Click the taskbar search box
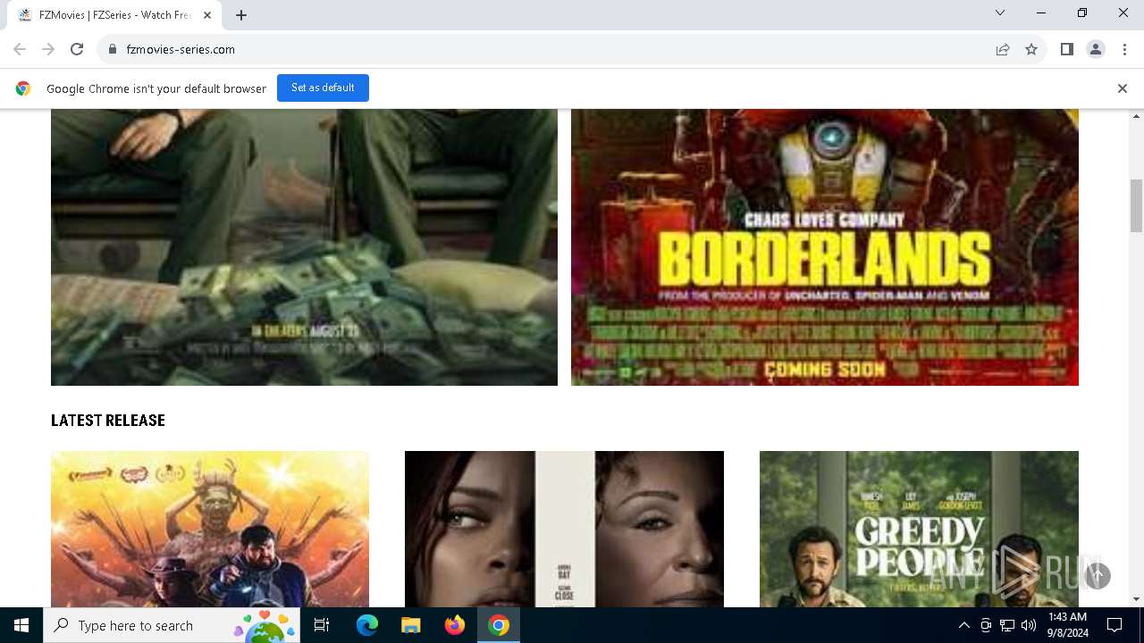The height and width of the screenshot is (643, 1144). 172,625
